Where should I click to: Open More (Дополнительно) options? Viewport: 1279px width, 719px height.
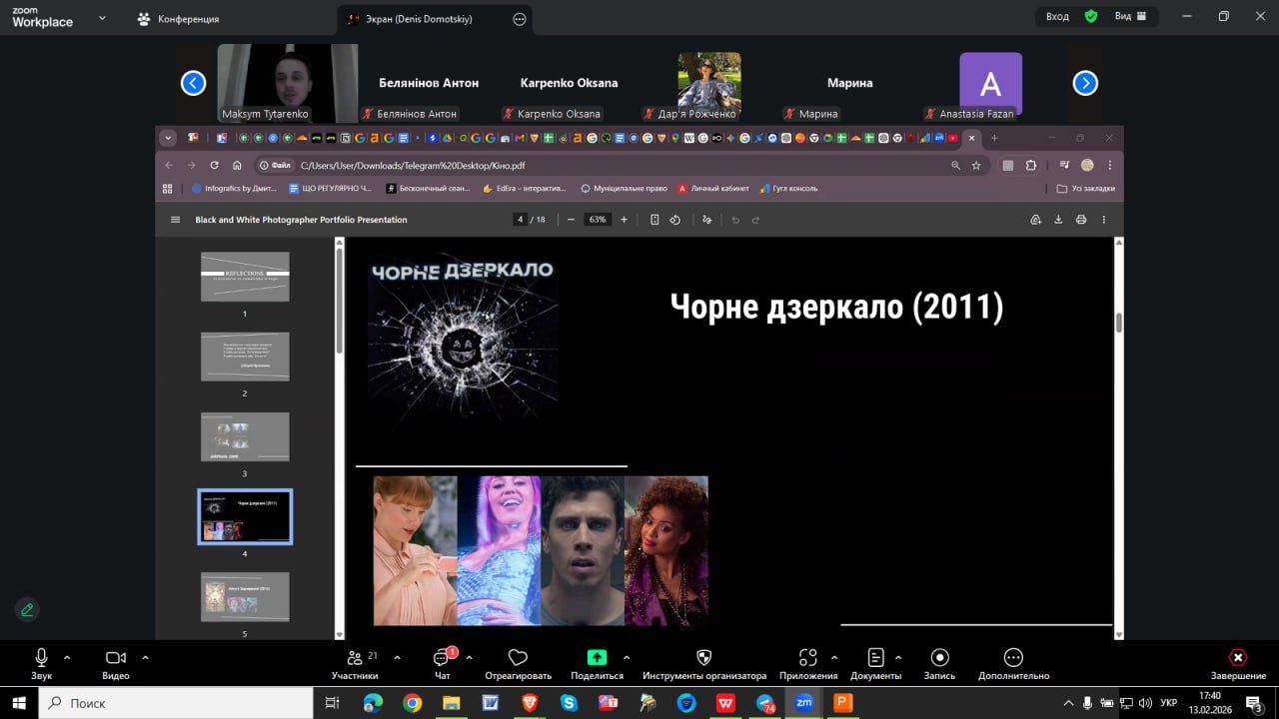pyautogui.click(x=1013, y=658)
